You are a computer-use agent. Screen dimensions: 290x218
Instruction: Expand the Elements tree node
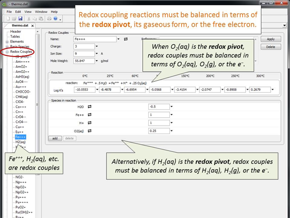[7, 42]
